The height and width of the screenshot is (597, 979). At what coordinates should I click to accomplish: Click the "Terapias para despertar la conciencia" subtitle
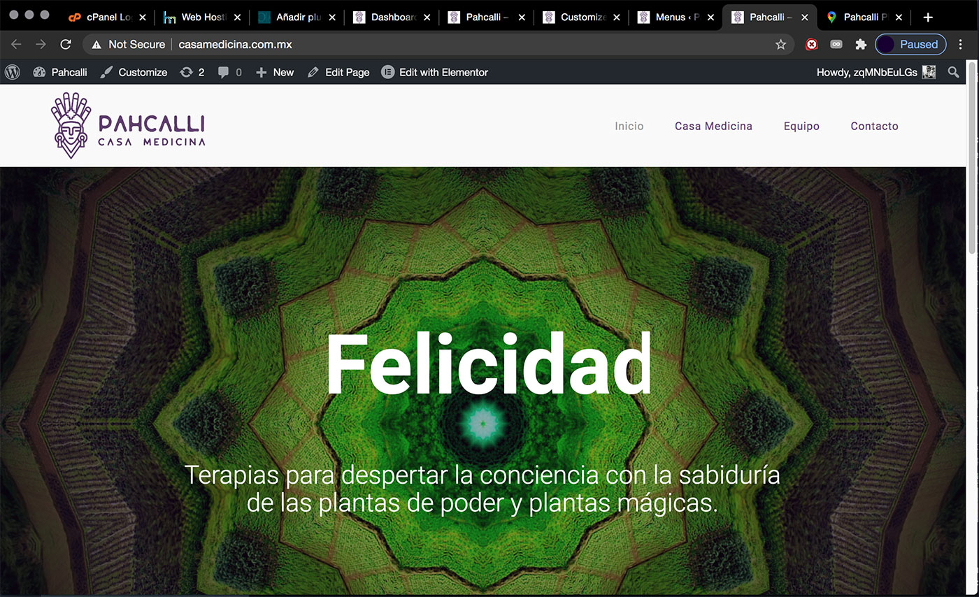483,489
